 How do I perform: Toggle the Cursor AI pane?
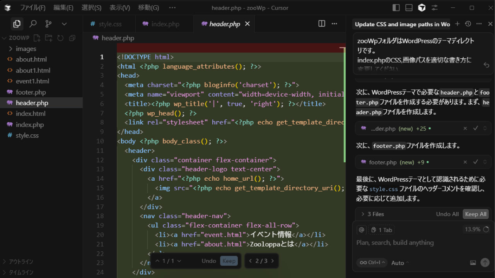[422, 8]
